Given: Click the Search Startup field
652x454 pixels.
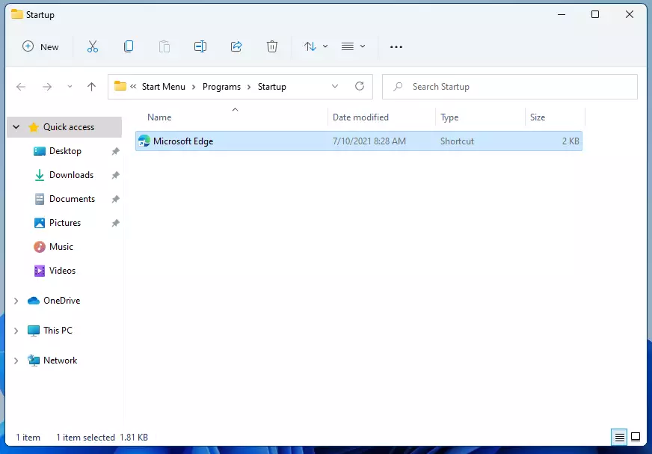Looking at the screenshot, I should coord(510,87).
